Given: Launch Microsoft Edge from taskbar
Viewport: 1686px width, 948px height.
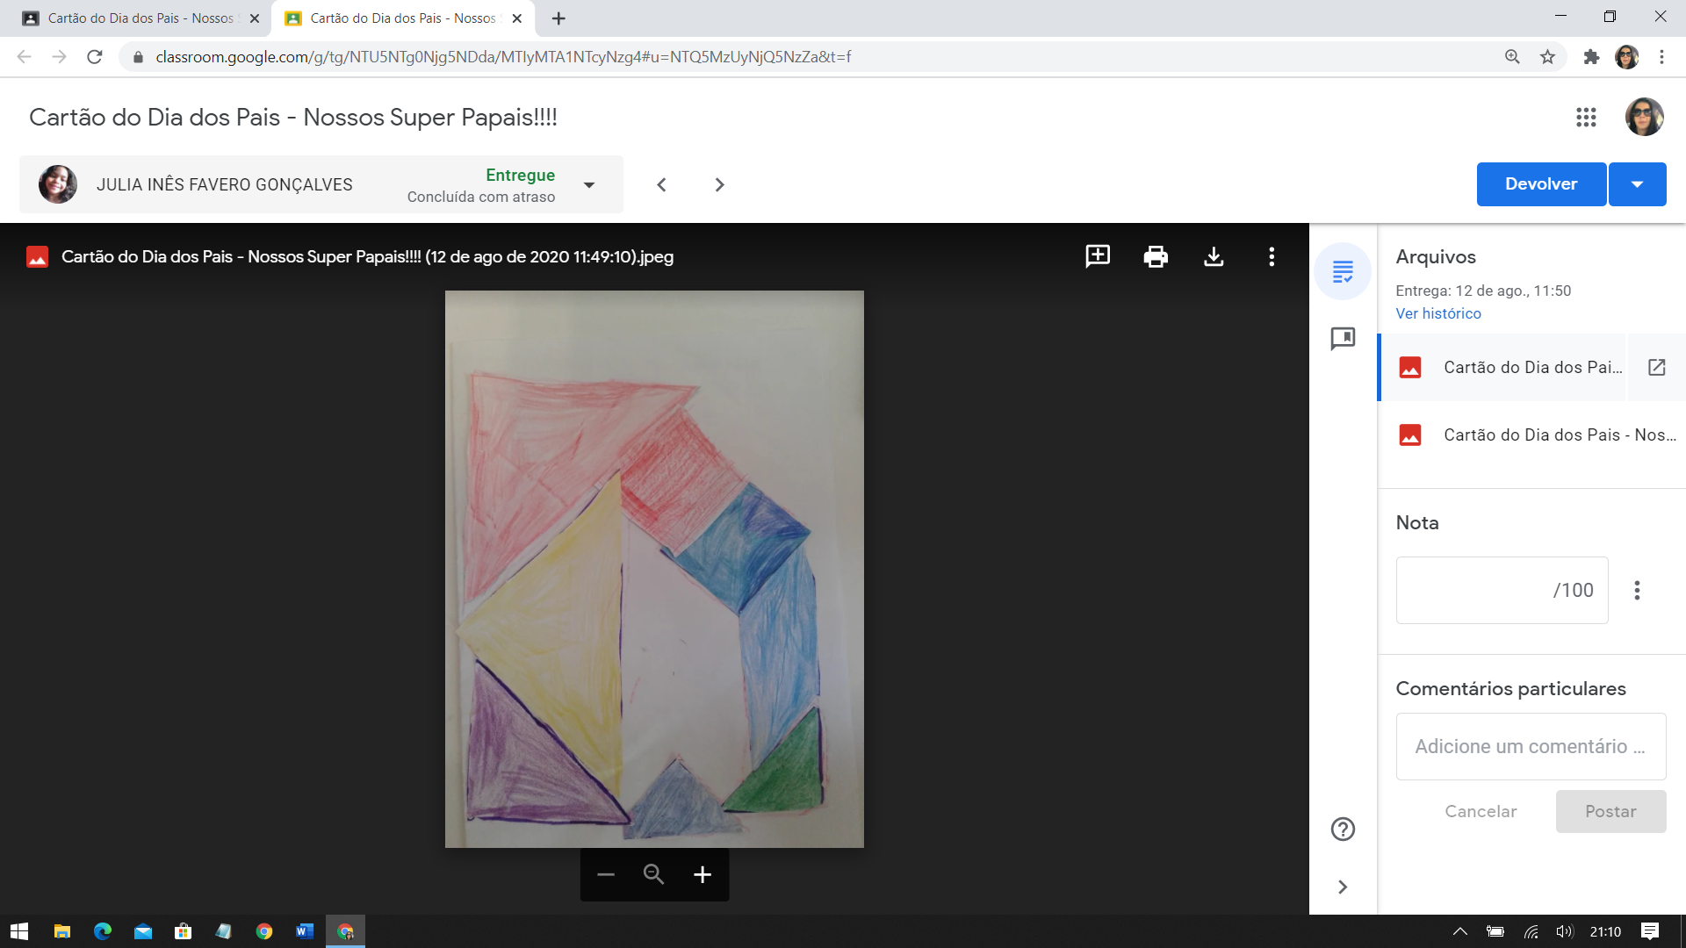Looking at the screenshot, I should click(103, 931).
